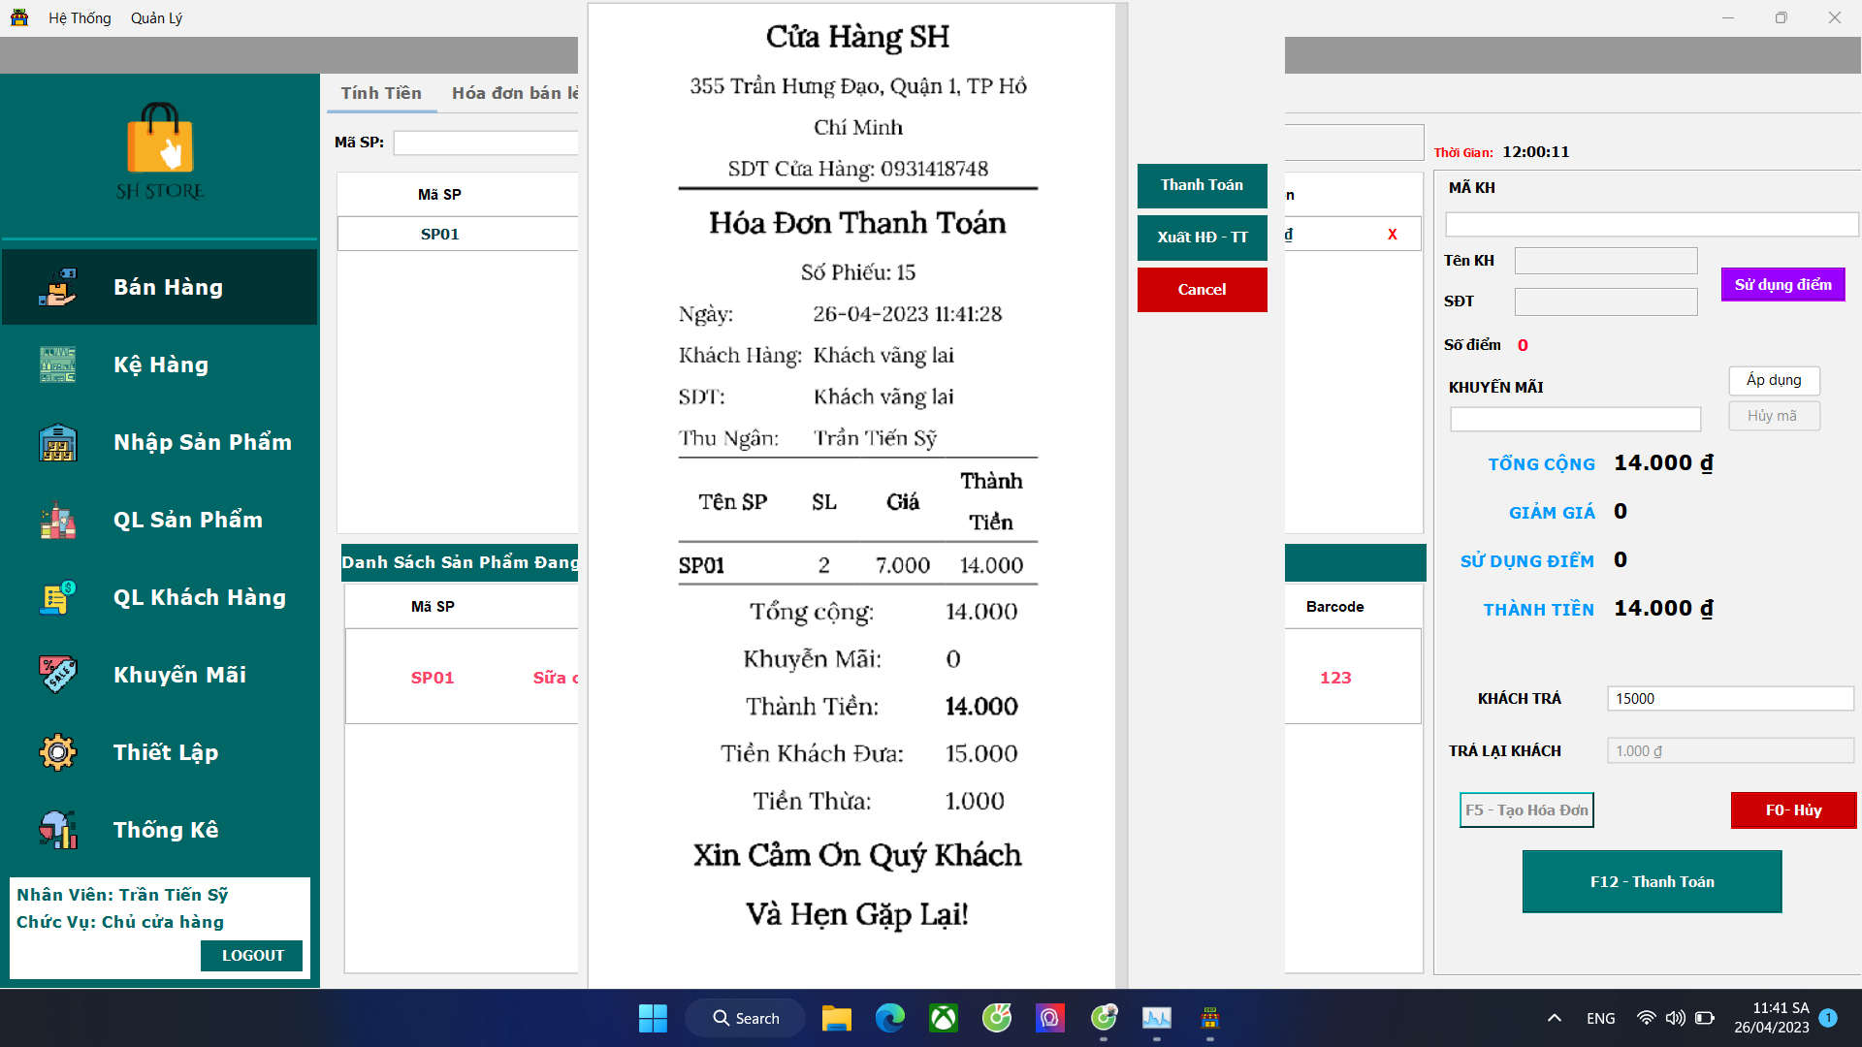Launch Microsoft Edge from taskbar

[889, 1018]
